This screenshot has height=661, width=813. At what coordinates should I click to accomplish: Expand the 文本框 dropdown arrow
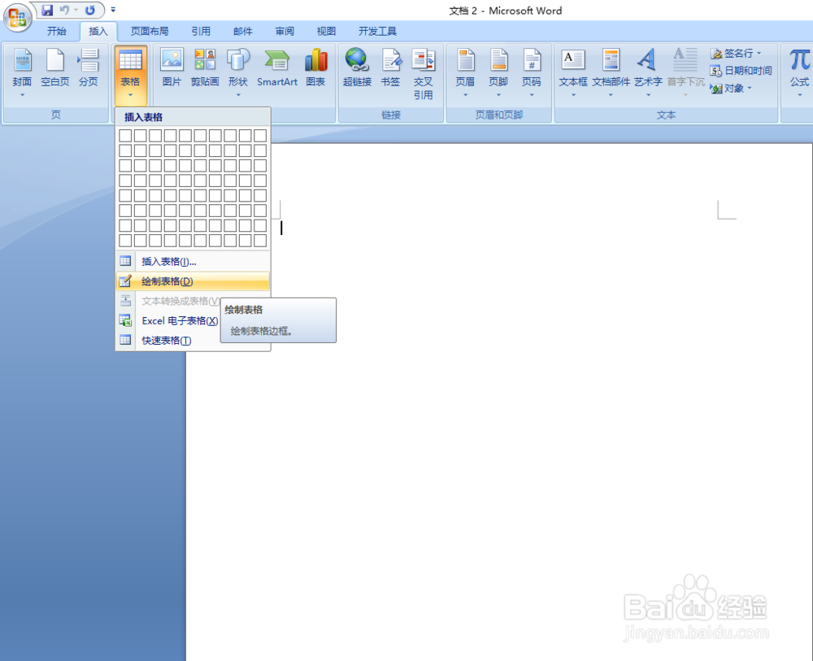(573, 95)
